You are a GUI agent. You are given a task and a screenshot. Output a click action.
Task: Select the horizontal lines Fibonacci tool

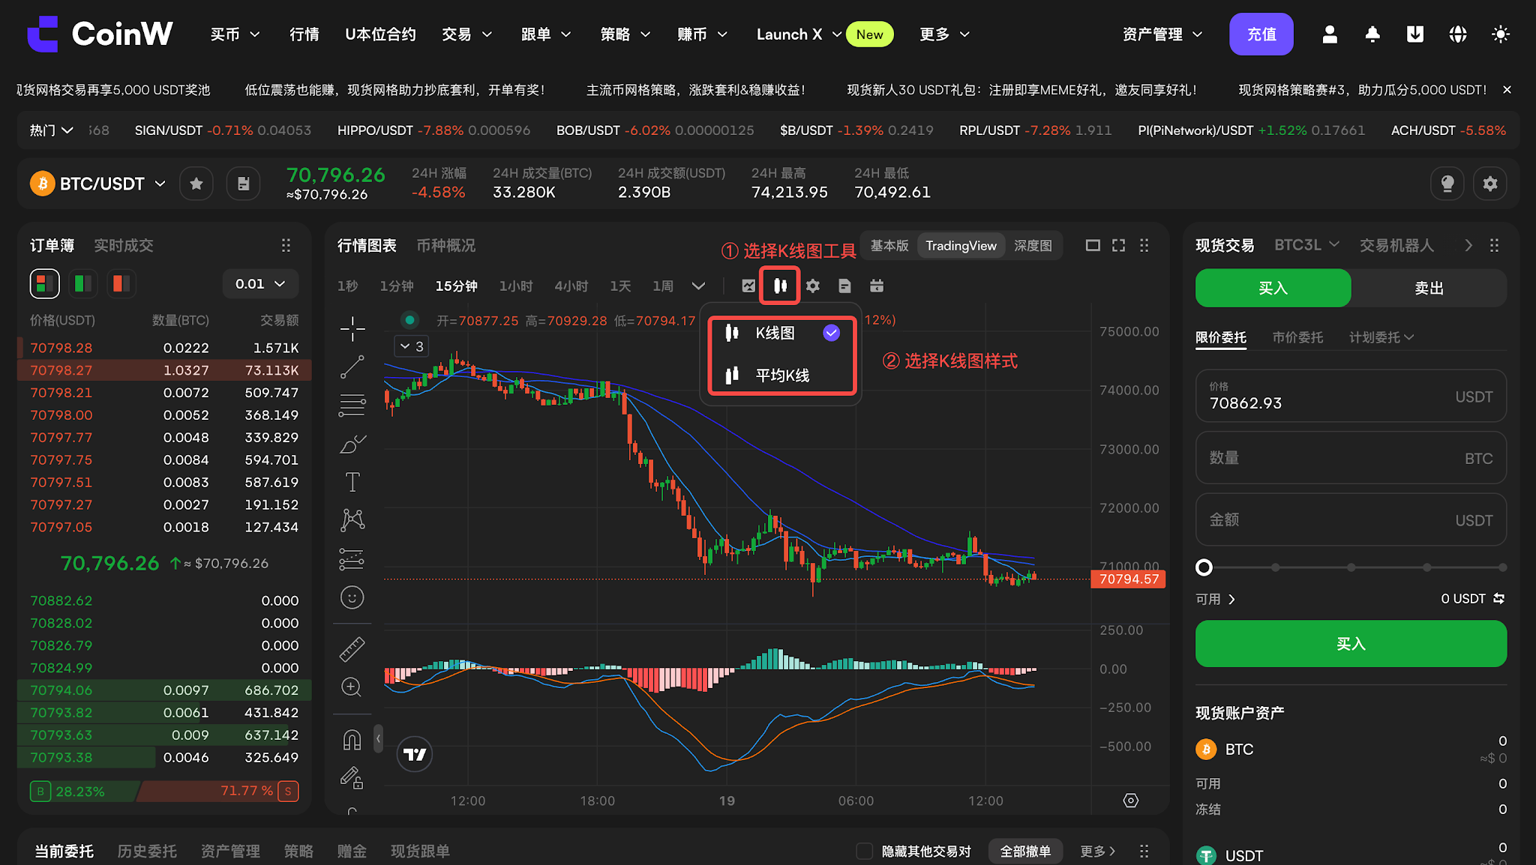352,406
